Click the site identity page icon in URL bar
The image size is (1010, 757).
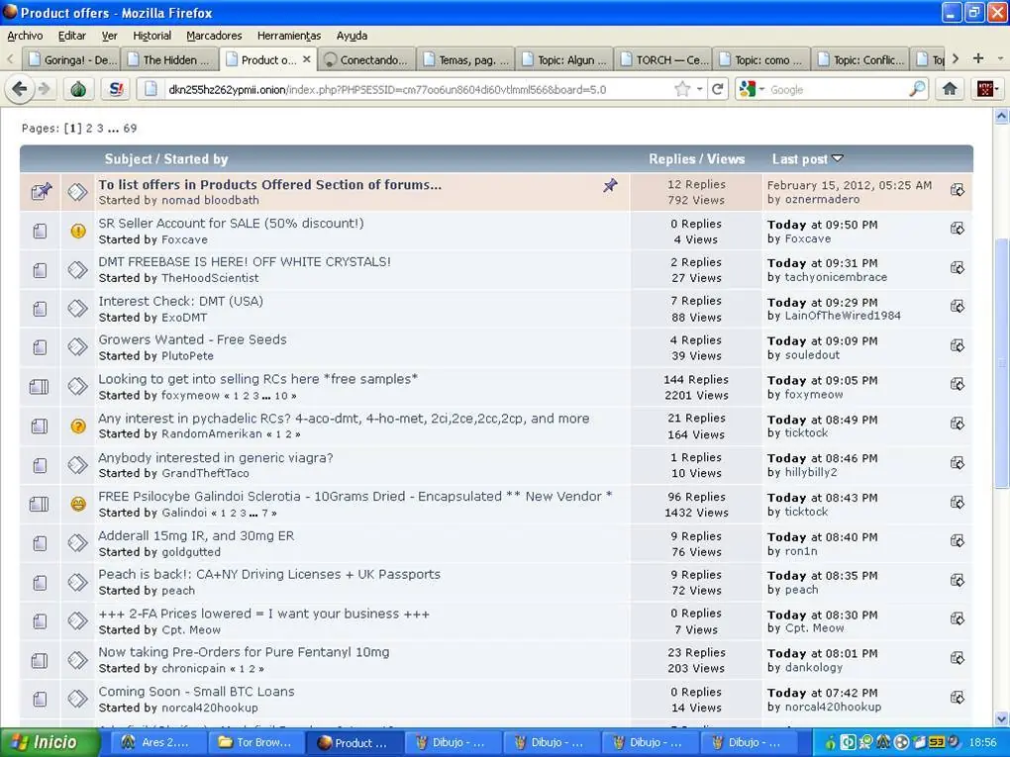(151, 89)
